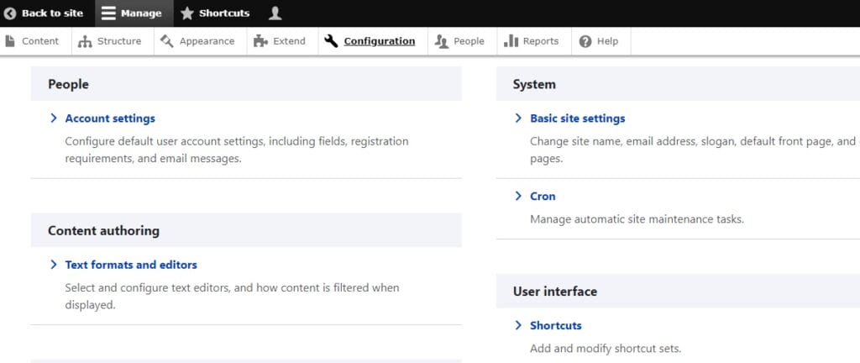Click chevron beside Text formats and editors

tap(53, 265)
